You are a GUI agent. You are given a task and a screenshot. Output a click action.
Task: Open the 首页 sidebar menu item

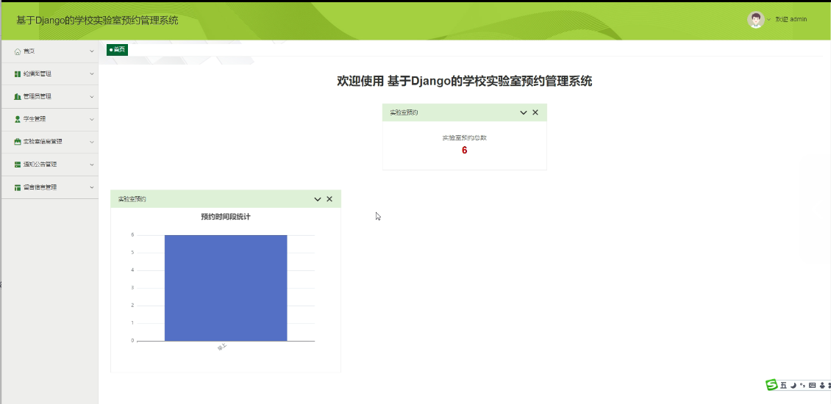coord(50,51)
